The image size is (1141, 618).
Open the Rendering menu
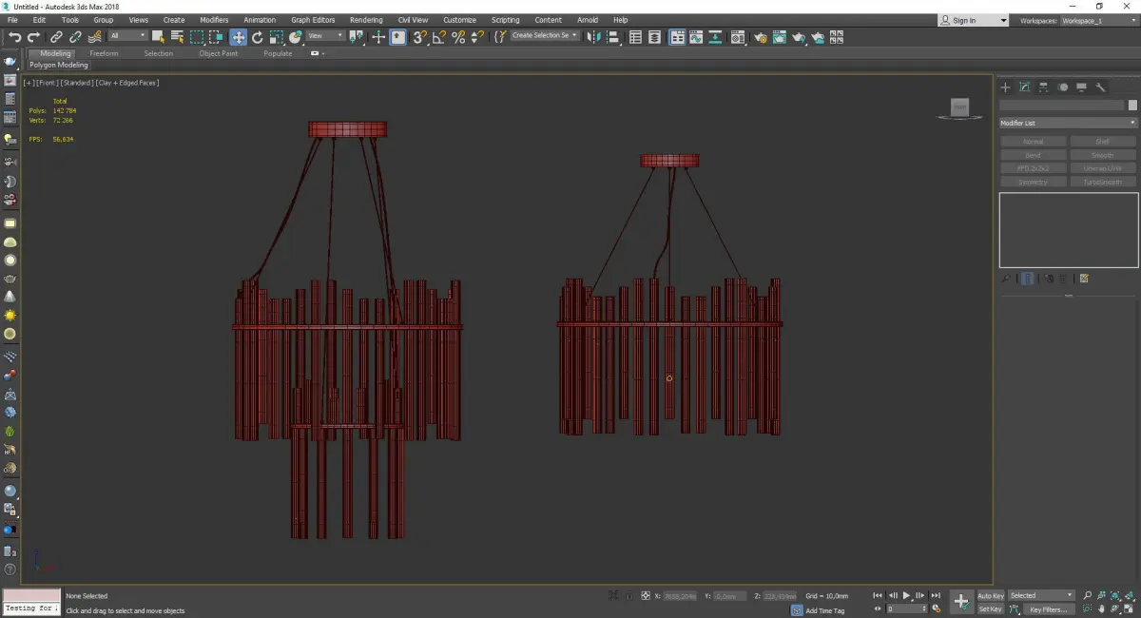[366, 20]
